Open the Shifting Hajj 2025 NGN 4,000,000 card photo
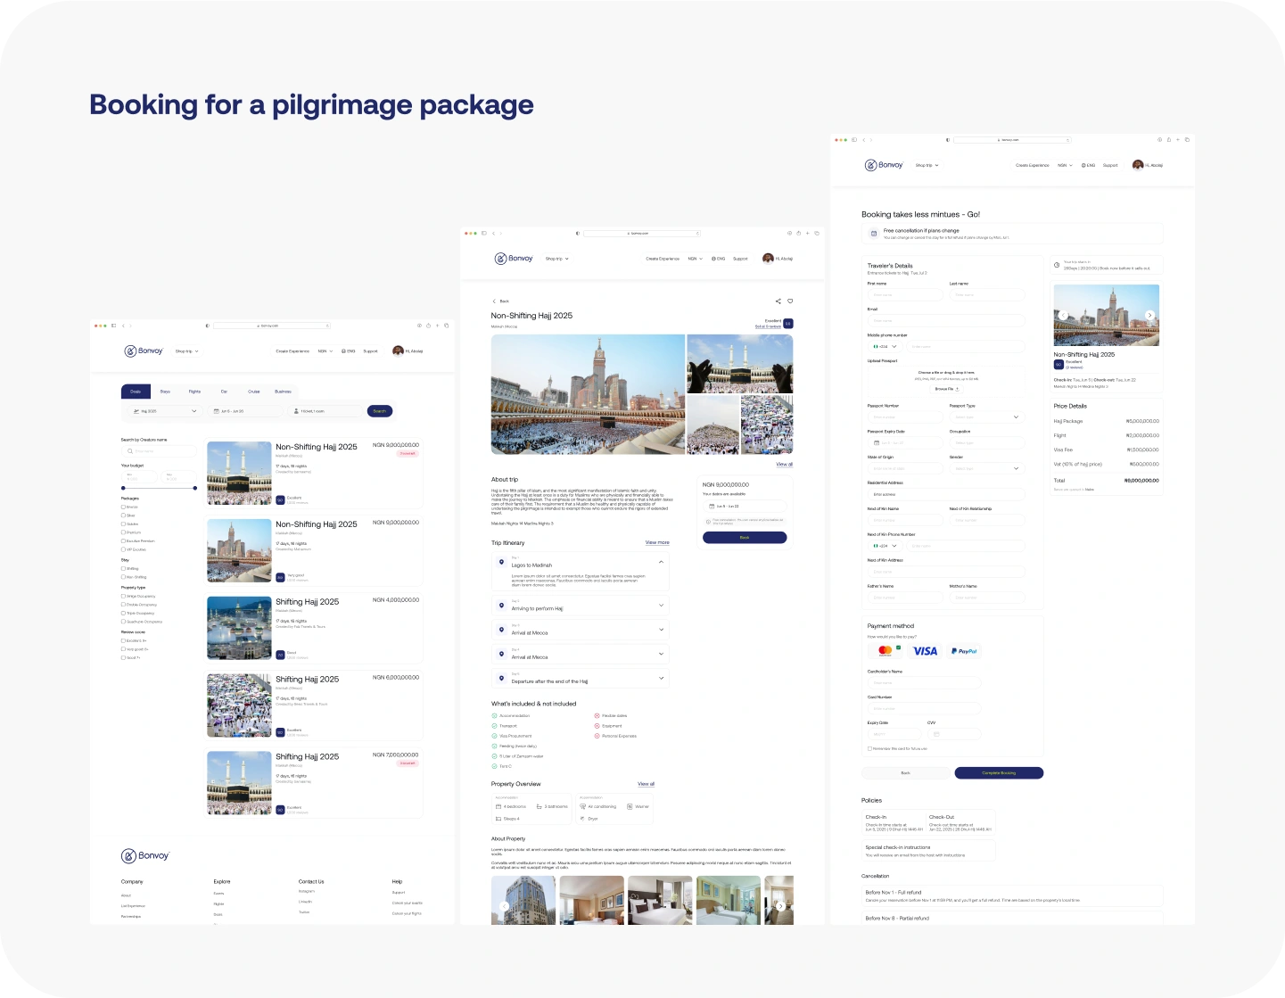The height and width of the screenshot is (998, 1285). pyautogui.click(x=239, y=628)
